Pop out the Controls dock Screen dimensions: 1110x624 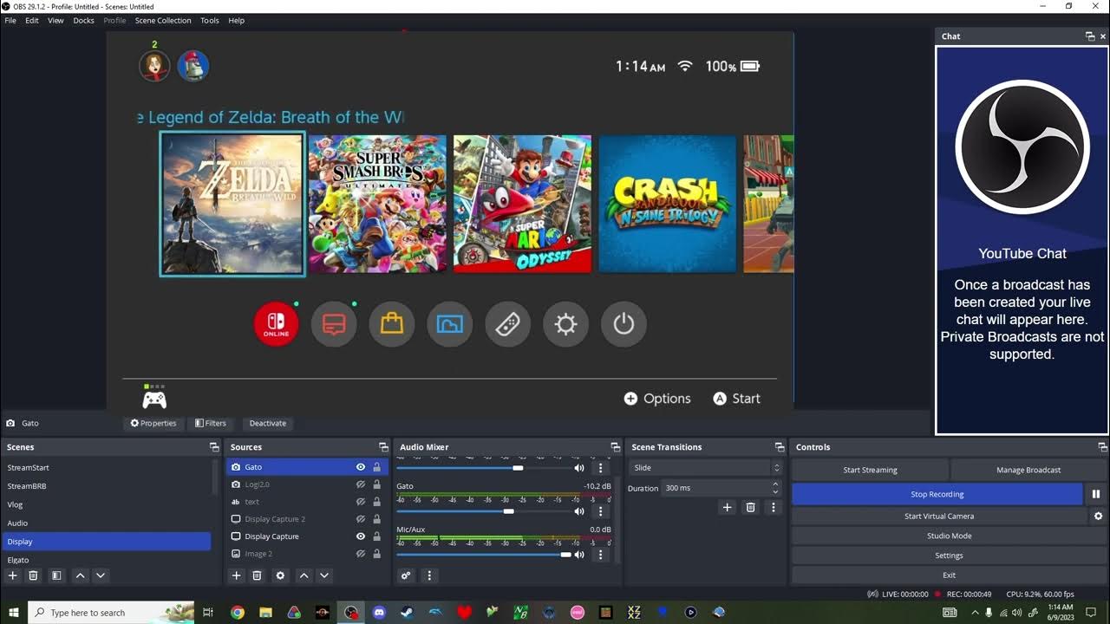click(1103, 447)
